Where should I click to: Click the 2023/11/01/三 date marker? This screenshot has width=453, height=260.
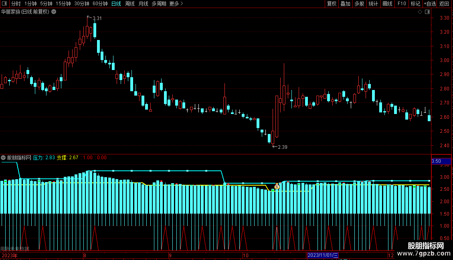[322, 255]
